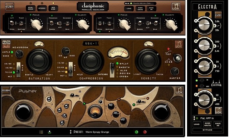Image resolution: width=230 pixels, height=139 pixels.
Task: Select Dual Mono mode on Clariphonic
Action: click(31, 8)
